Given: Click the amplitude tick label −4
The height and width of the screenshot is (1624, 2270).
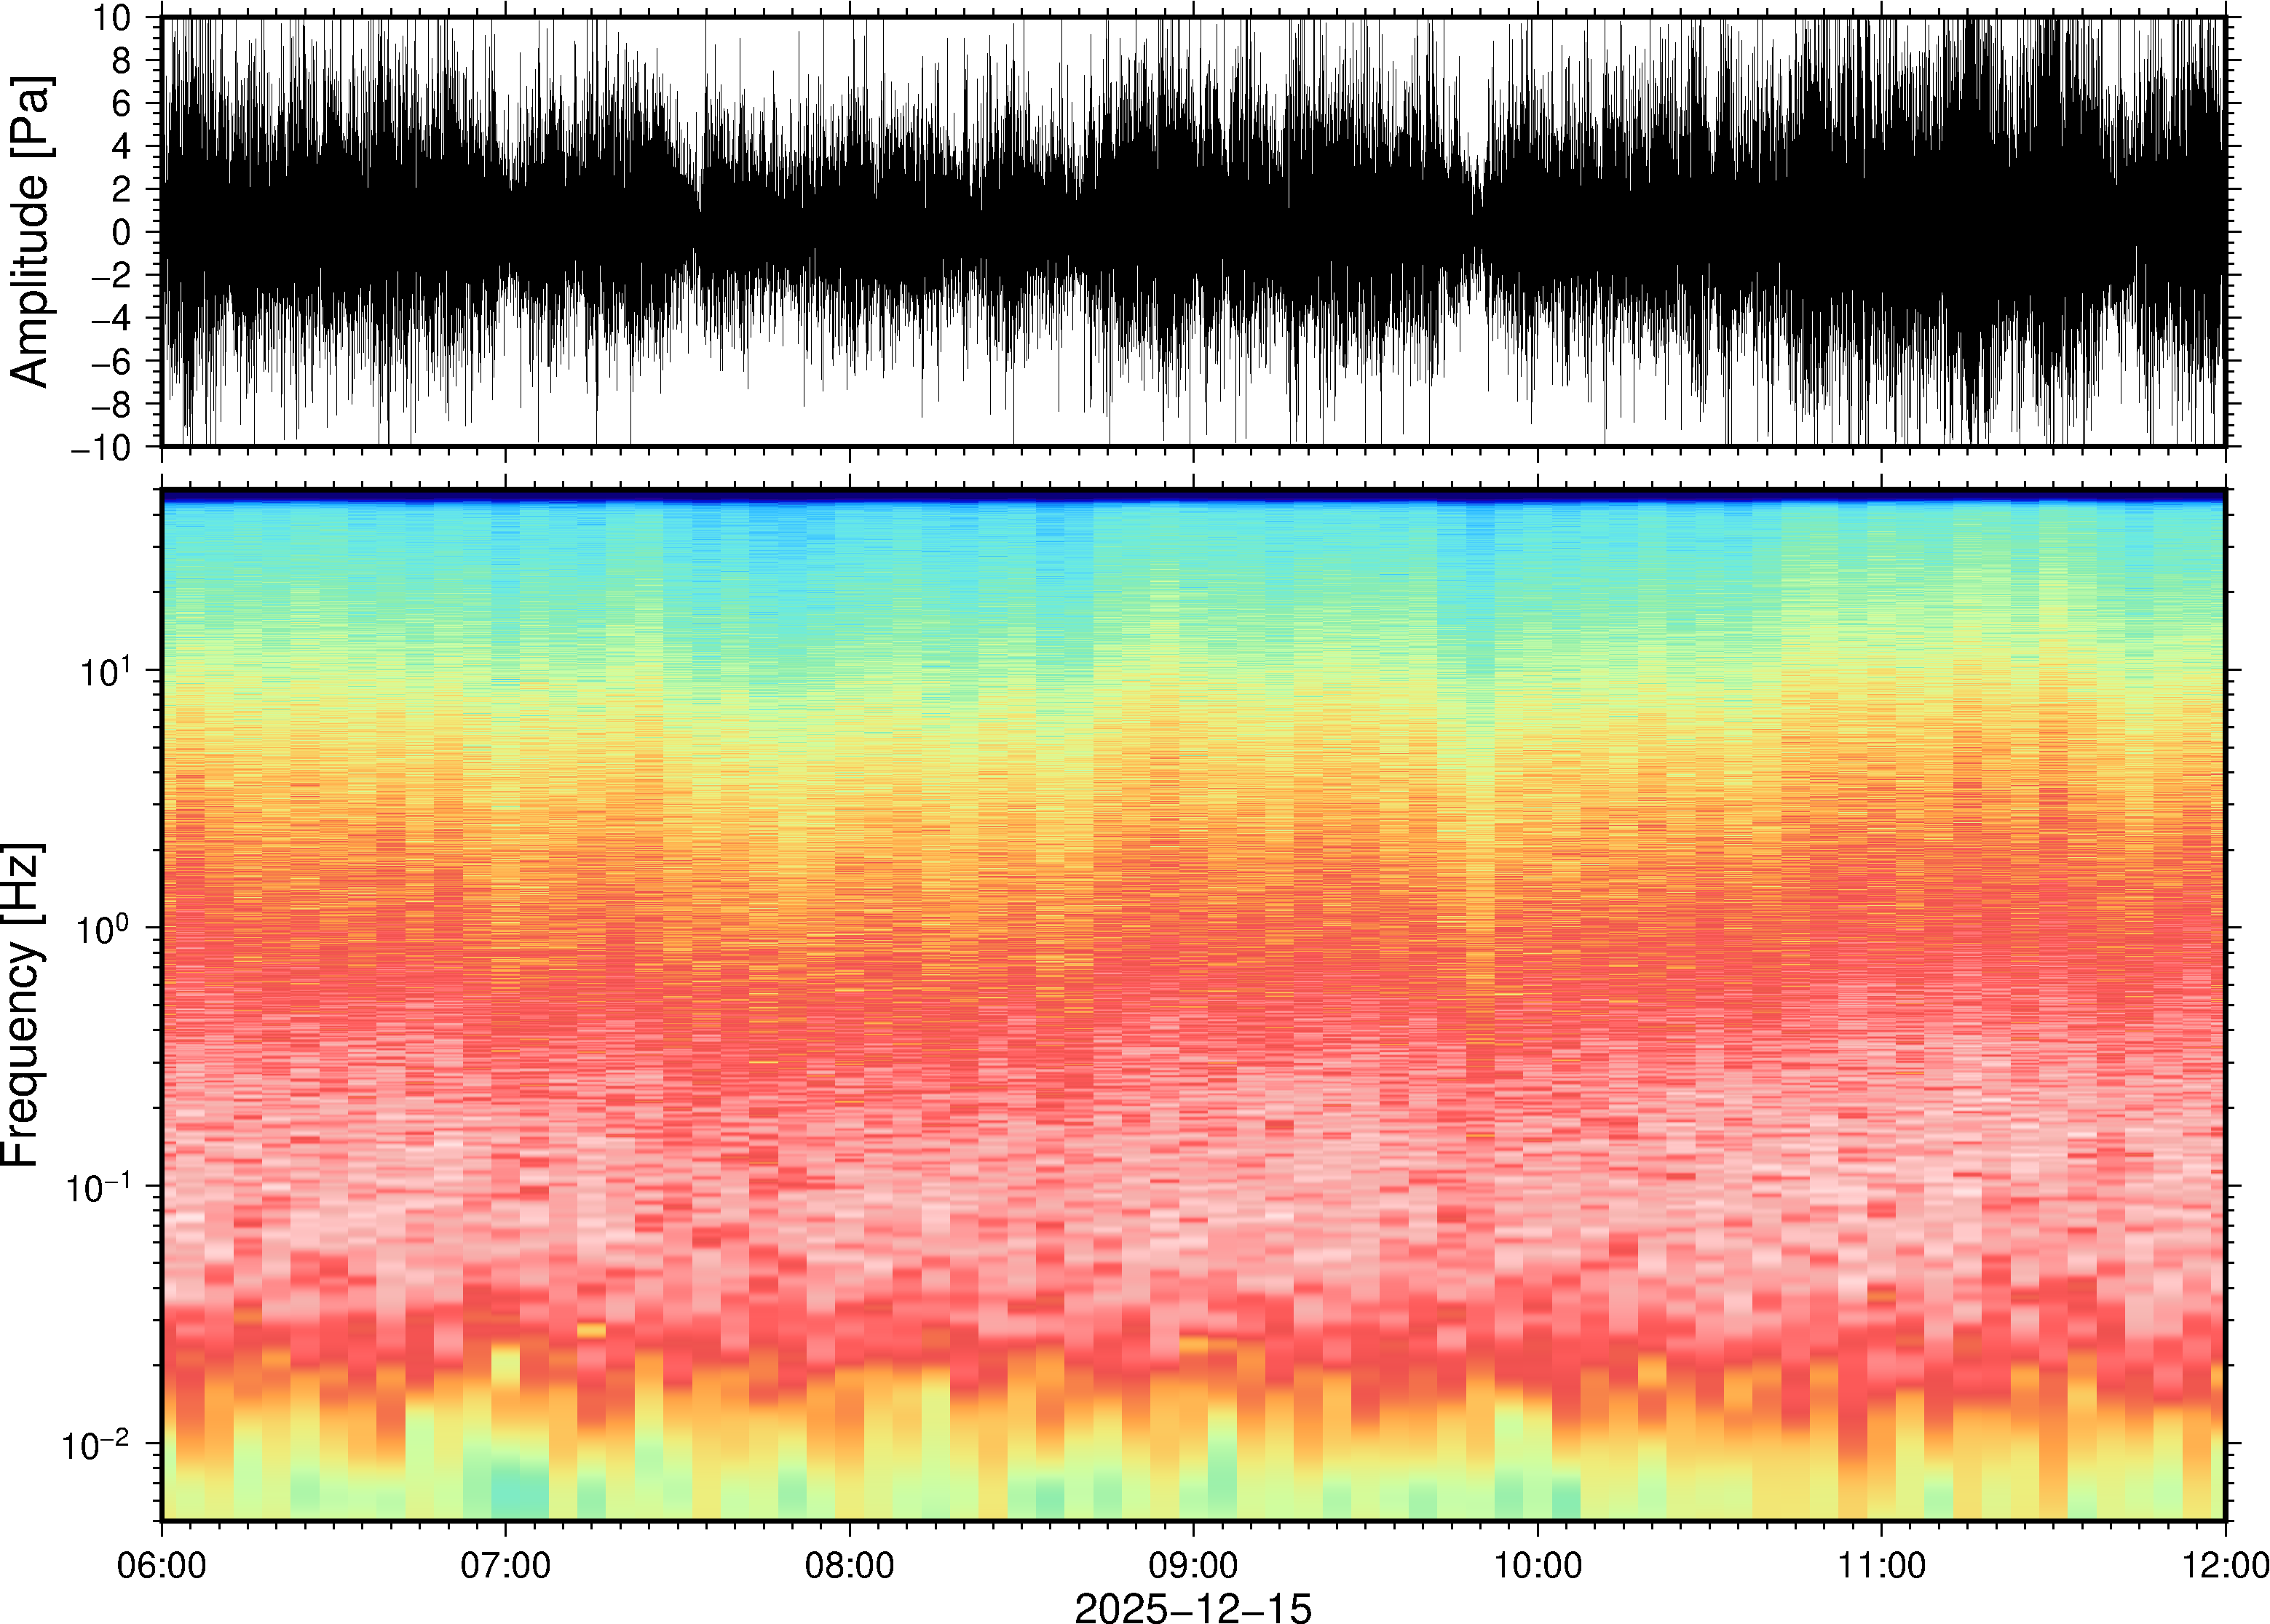Looking at the screenshot, I should [111, 318].
